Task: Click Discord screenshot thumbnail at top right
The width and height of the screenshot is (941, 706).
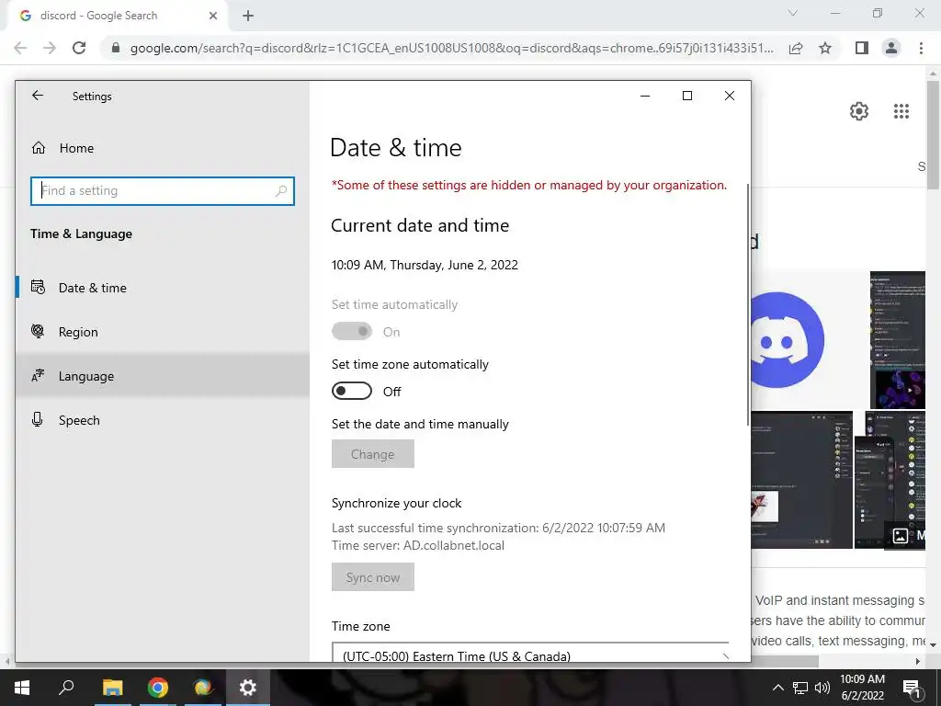Action: 898,340
